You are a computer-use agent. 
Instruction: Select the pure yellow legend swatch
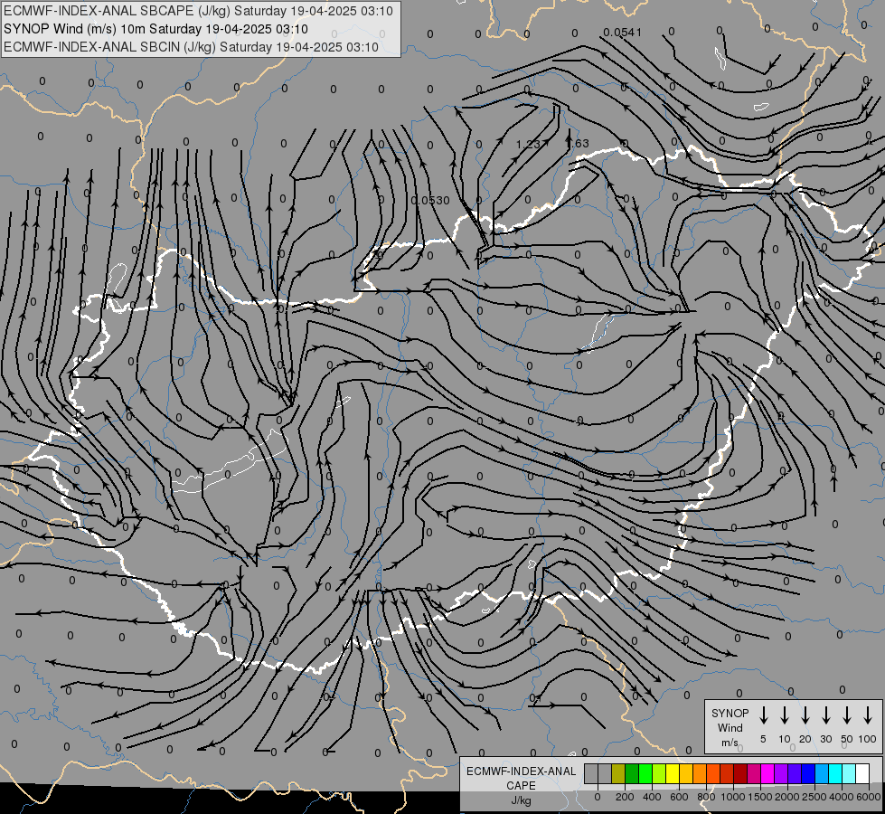pos(673,773)
